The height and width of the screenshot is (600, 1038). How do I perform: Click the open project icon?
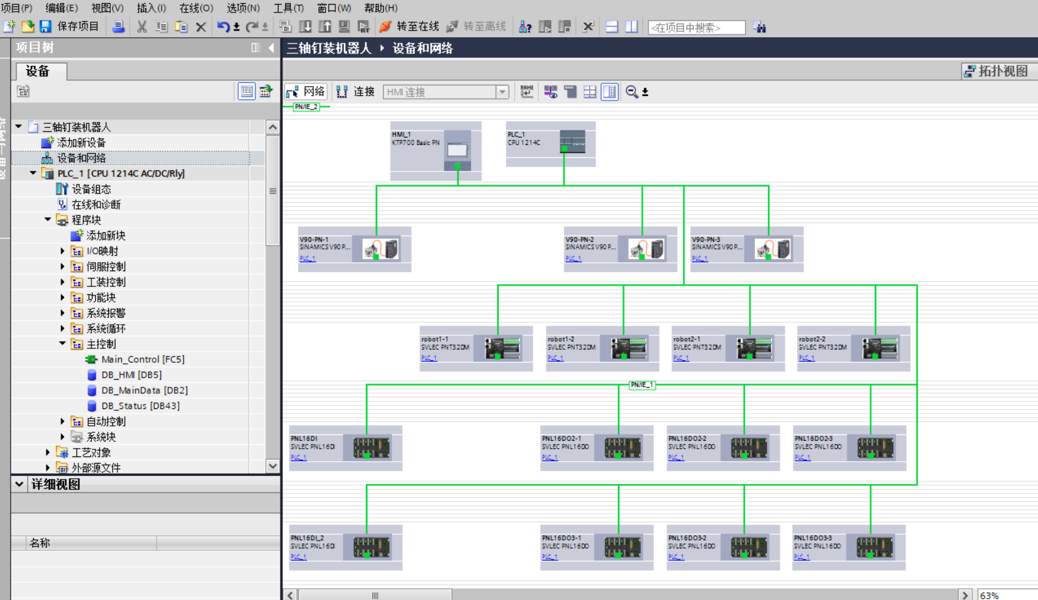point(27,27)
